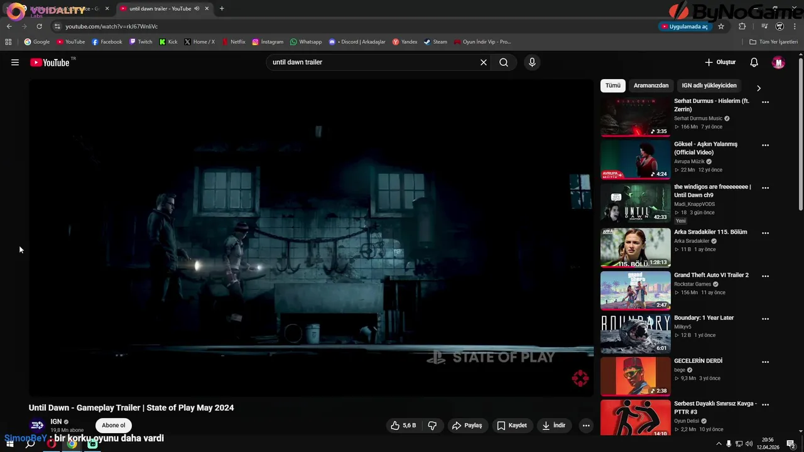Screen dimensions: 804x452
Task: Subscribe to IGN with Abone ol
Action: pos(114,425)
